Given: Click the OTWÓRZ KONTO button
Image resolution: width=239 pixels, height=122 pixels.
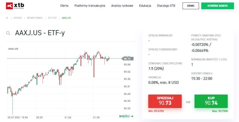Looking at the screenshot, I should coord(217,6).
